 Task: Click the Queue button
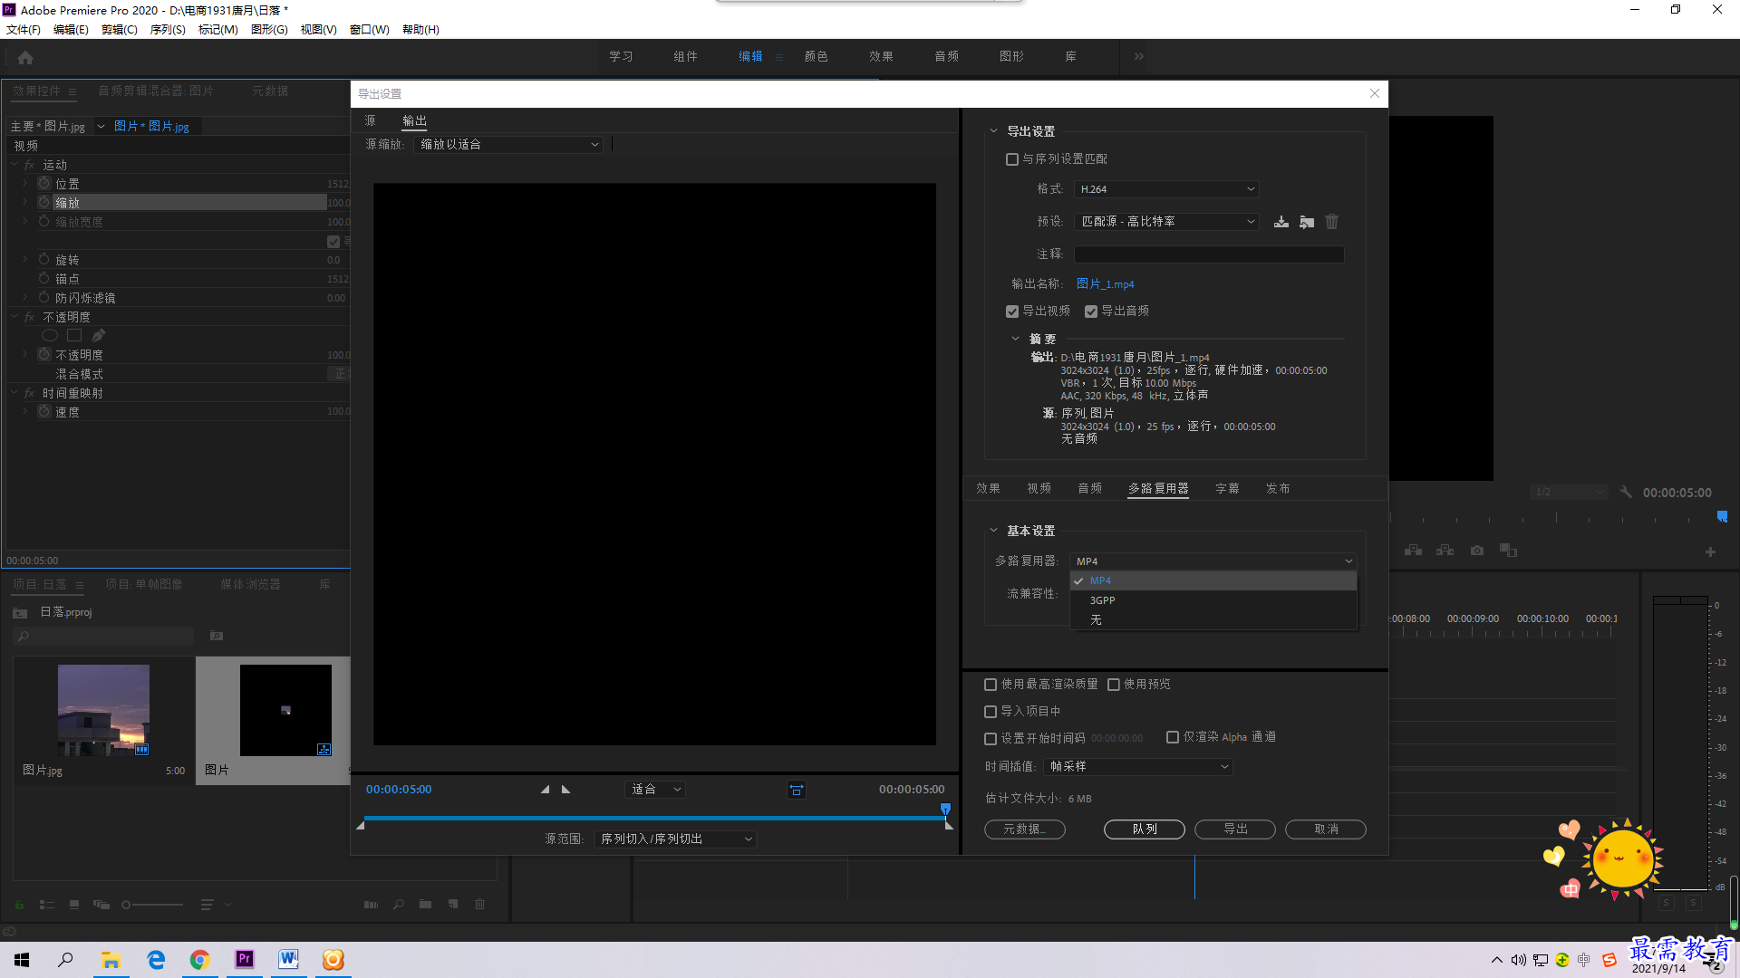tap(1145, 829)
